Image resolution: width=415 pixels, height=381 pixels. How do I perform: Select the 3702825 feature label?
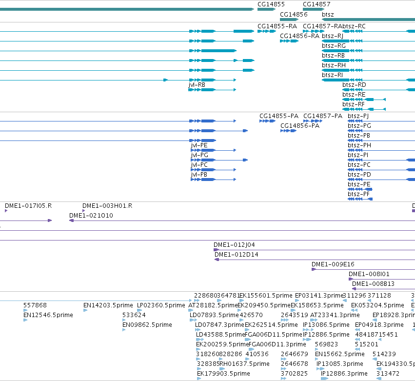pos(295,374)
